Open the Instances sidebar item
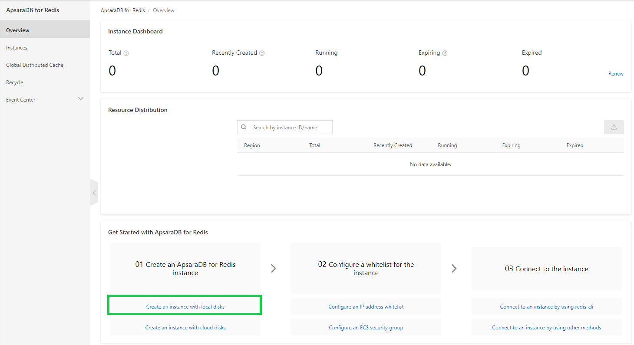This screenshot has height=345, width=634. (x=45, y=48)
